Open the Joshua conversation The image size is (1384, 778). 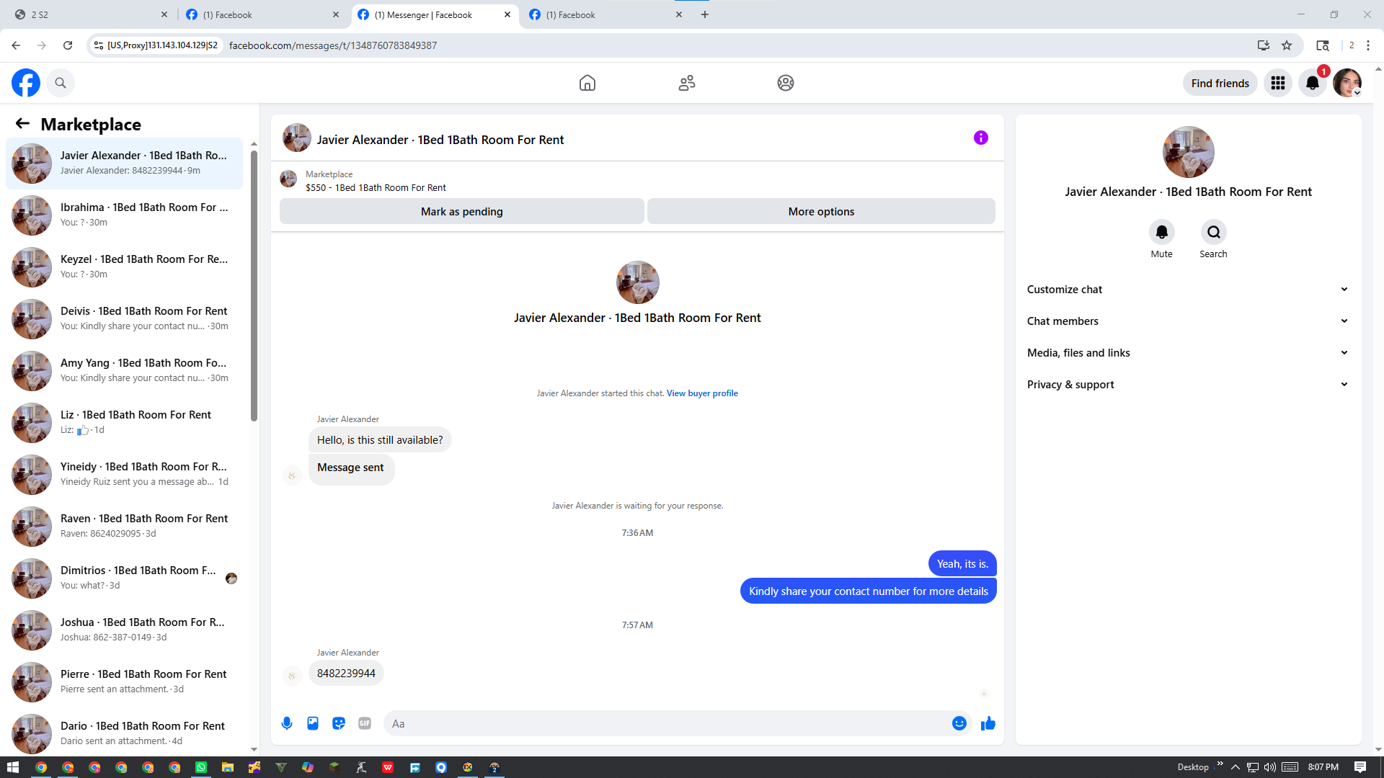pos(124,630)
